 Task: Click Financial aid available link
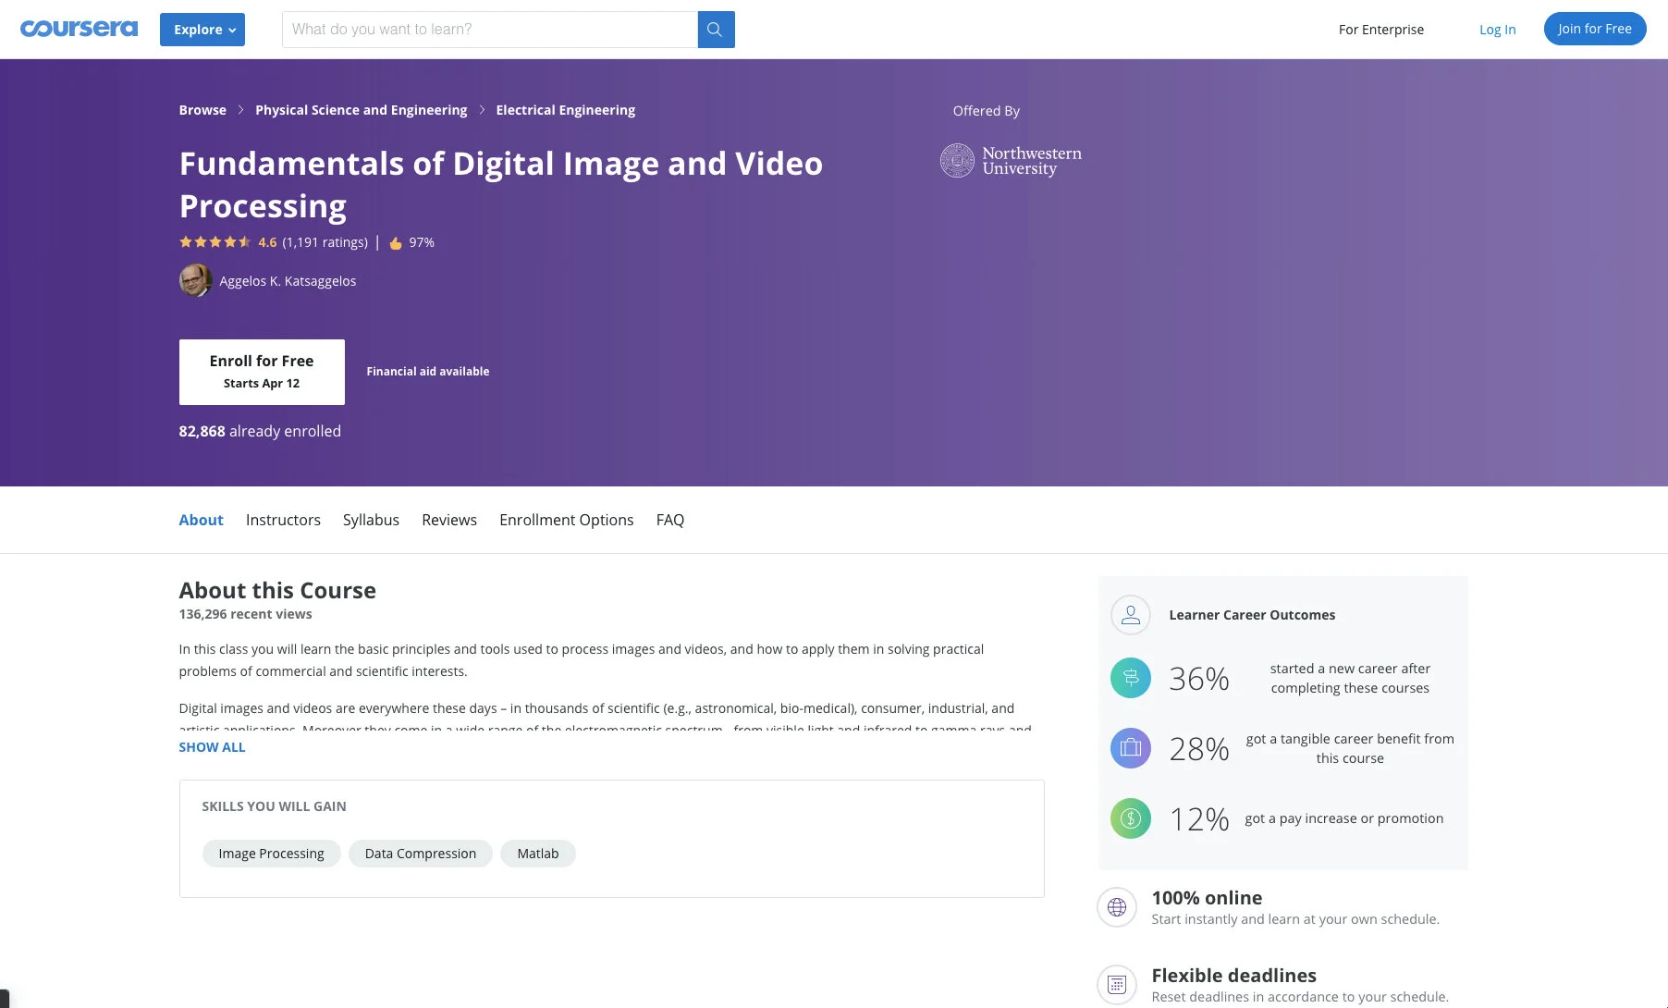pos(428,372)
